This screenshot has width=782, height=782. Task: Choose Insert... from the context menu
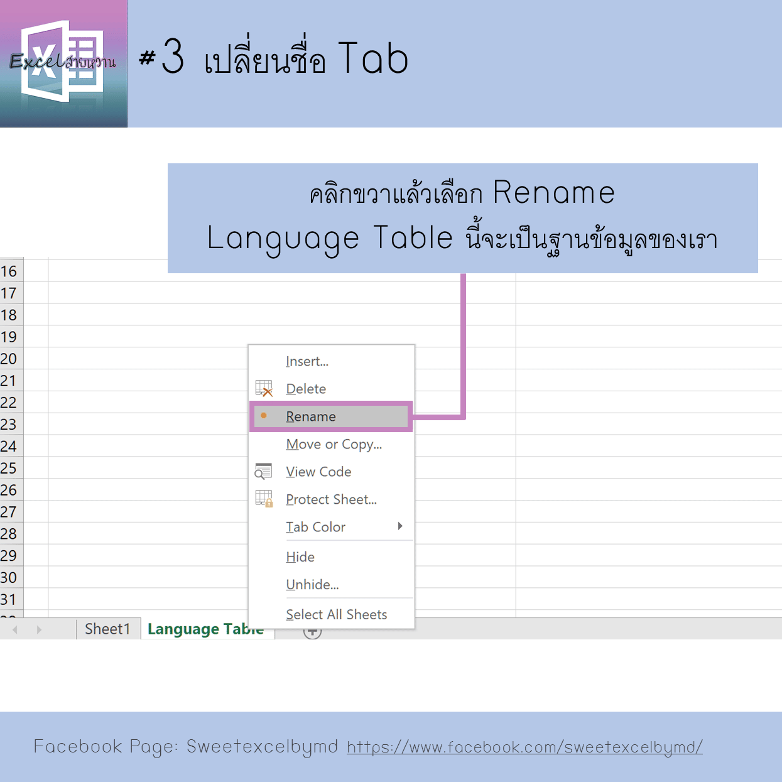307,361
